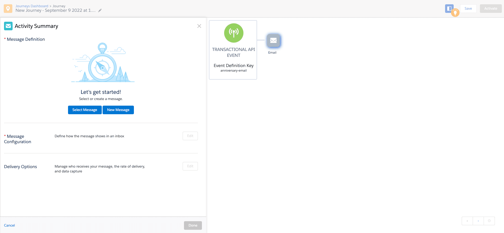Image resolution: width=504 pixels, height=233 pixels.
Task: Toggle the blue side panel icon
Action: pos(449,8)
